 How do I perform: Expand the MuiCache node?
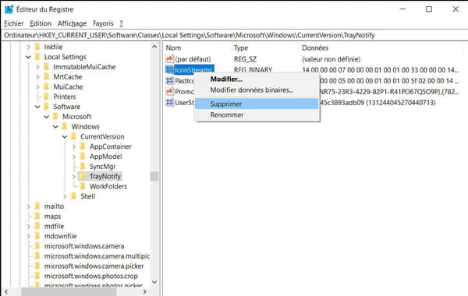click(x=37, y=87)
